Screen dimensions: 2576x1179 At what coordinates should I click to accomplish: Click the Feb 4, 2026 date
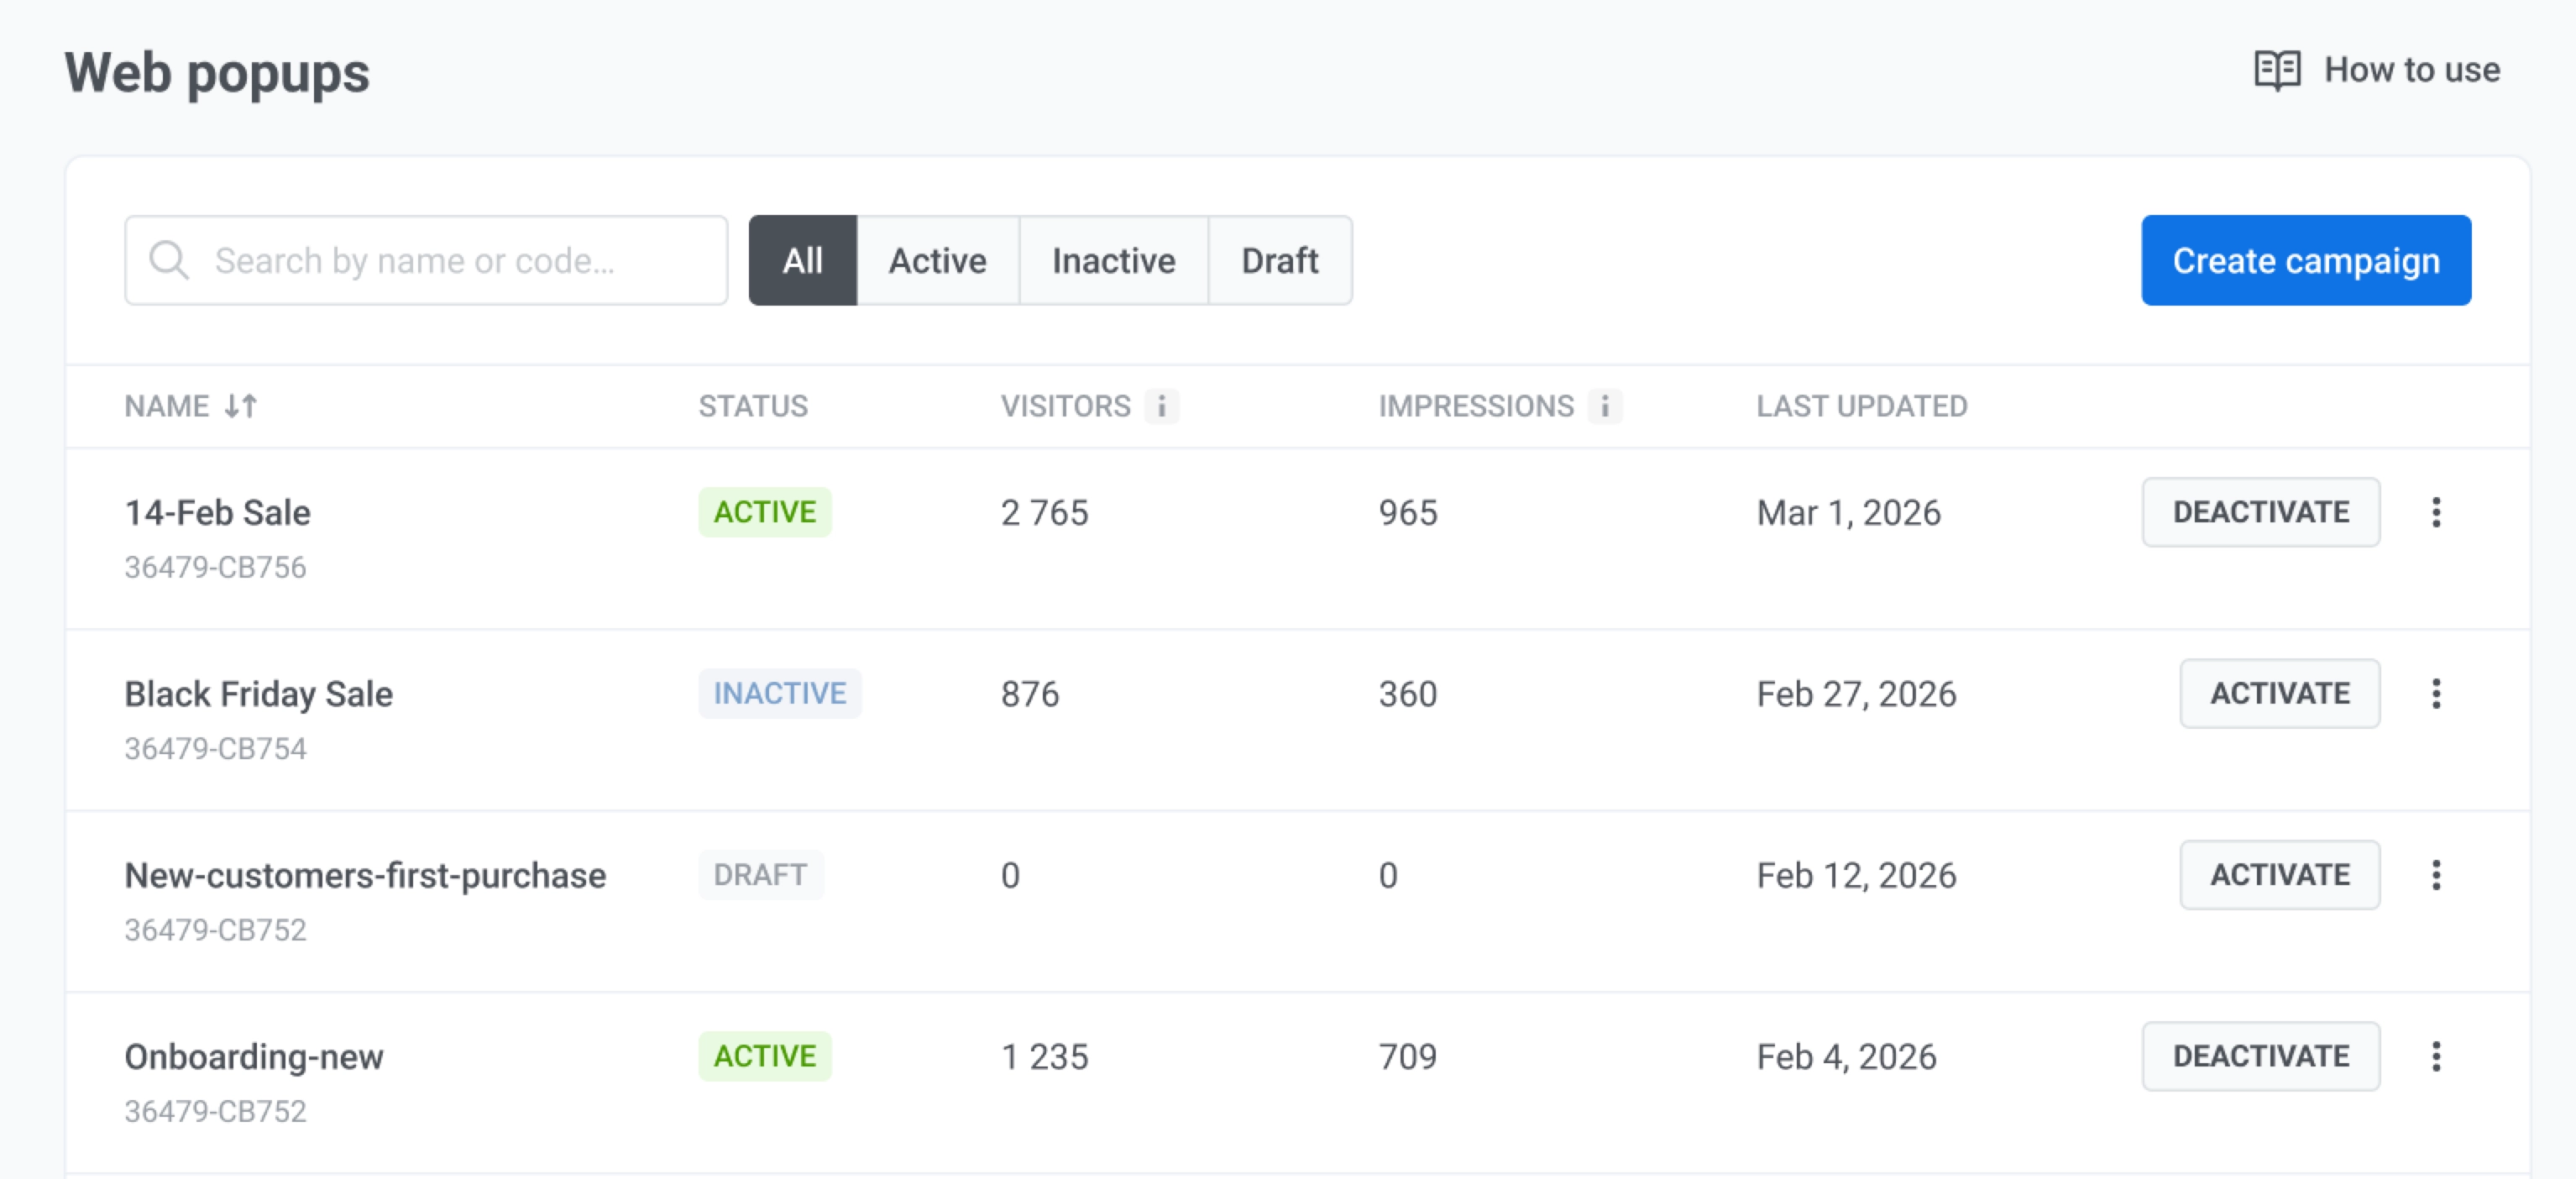(1846, 1056)
